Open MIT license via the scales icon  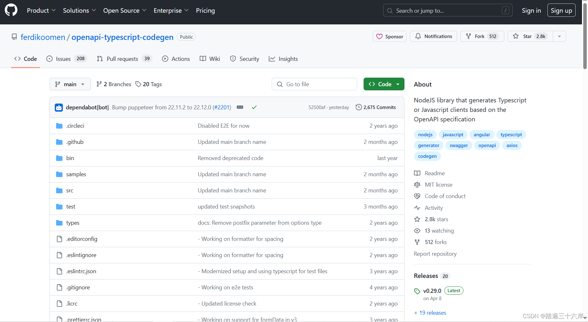click(417, 184)
